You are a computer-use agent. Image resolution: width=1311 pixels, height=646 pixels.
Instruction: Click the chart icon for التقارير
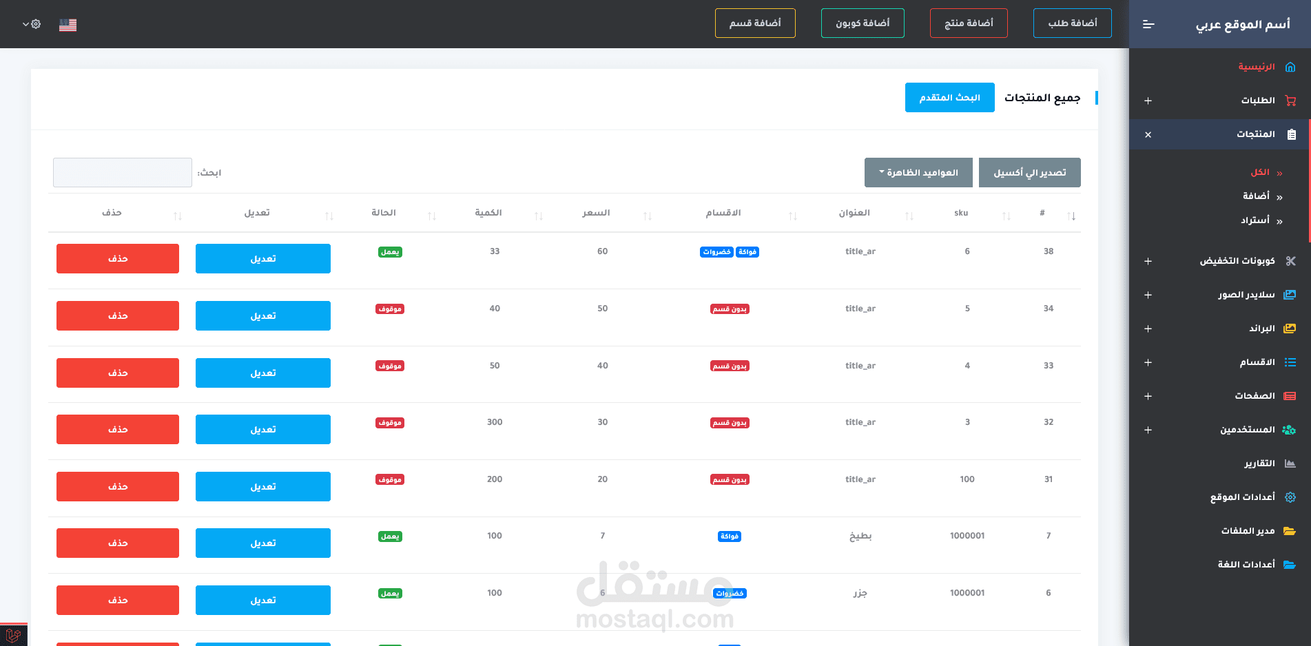pyautogui.click(x=1290, y=463)
